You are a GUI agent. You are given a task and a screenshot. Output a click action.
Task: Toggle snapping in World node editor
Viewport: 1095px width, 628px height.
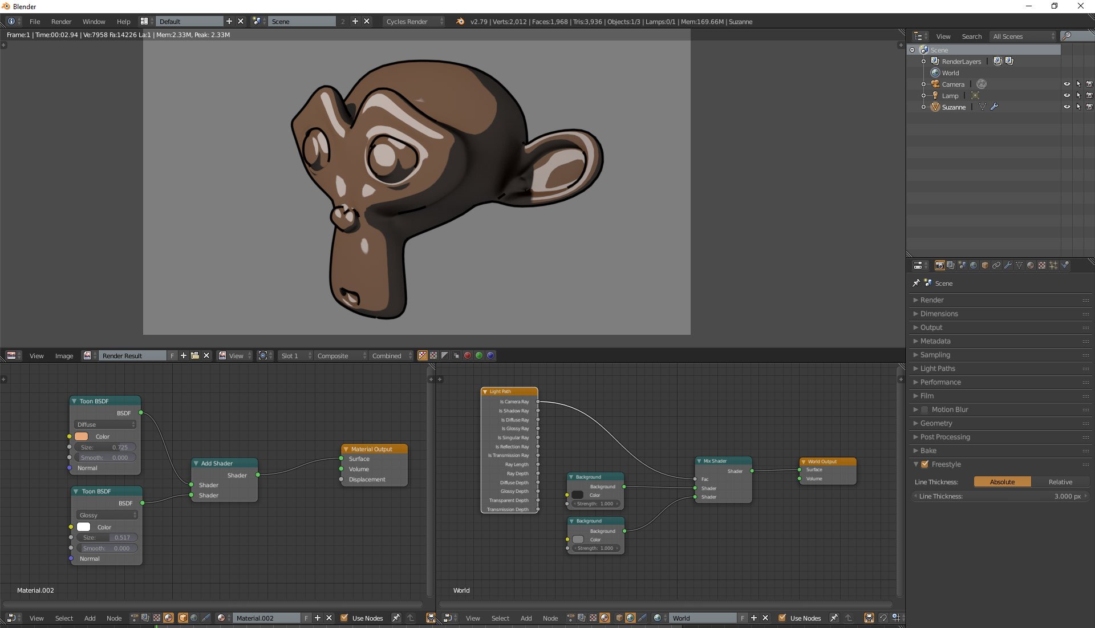pos(883,618)
